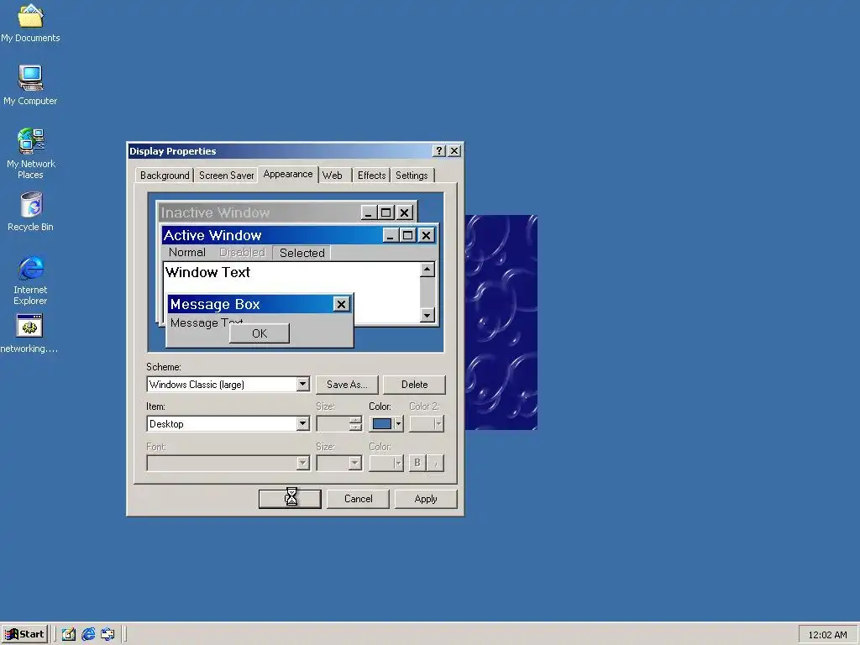The height and width of the screenshot is (645, 860).
Task: Click the Start button on the taskbar
Action: (x=24, y=634)
